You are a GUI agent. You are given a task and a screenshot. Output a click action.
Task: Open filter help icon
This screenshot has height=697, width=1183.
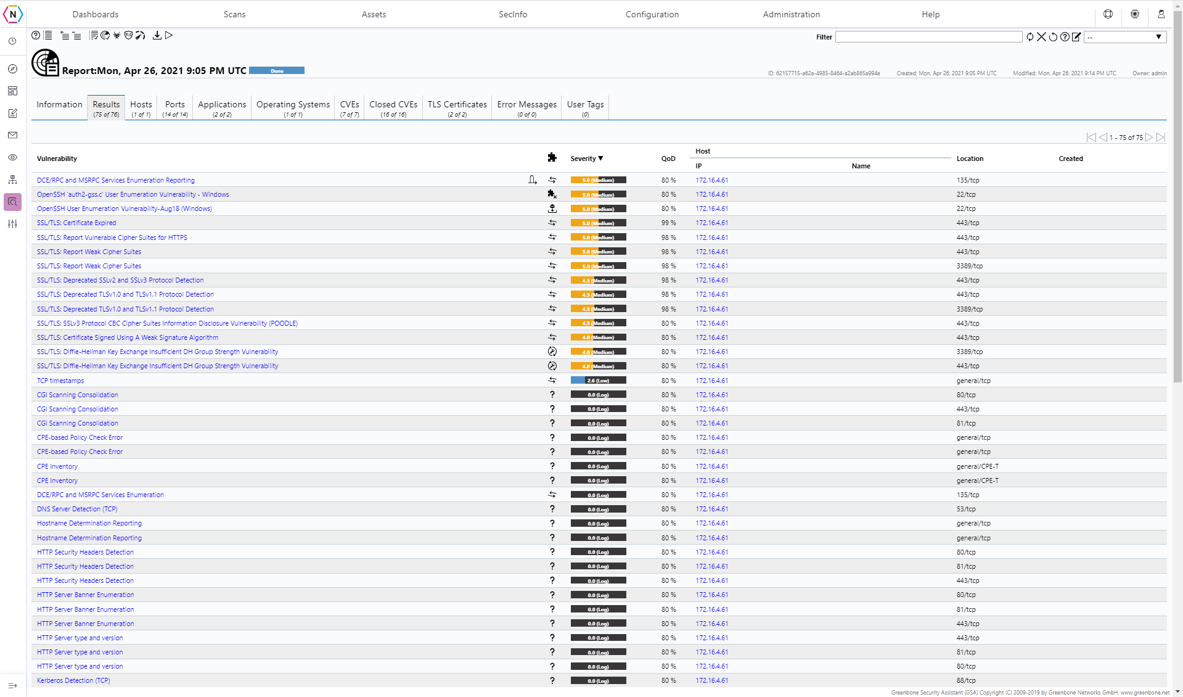click(x=1065, y=37)
